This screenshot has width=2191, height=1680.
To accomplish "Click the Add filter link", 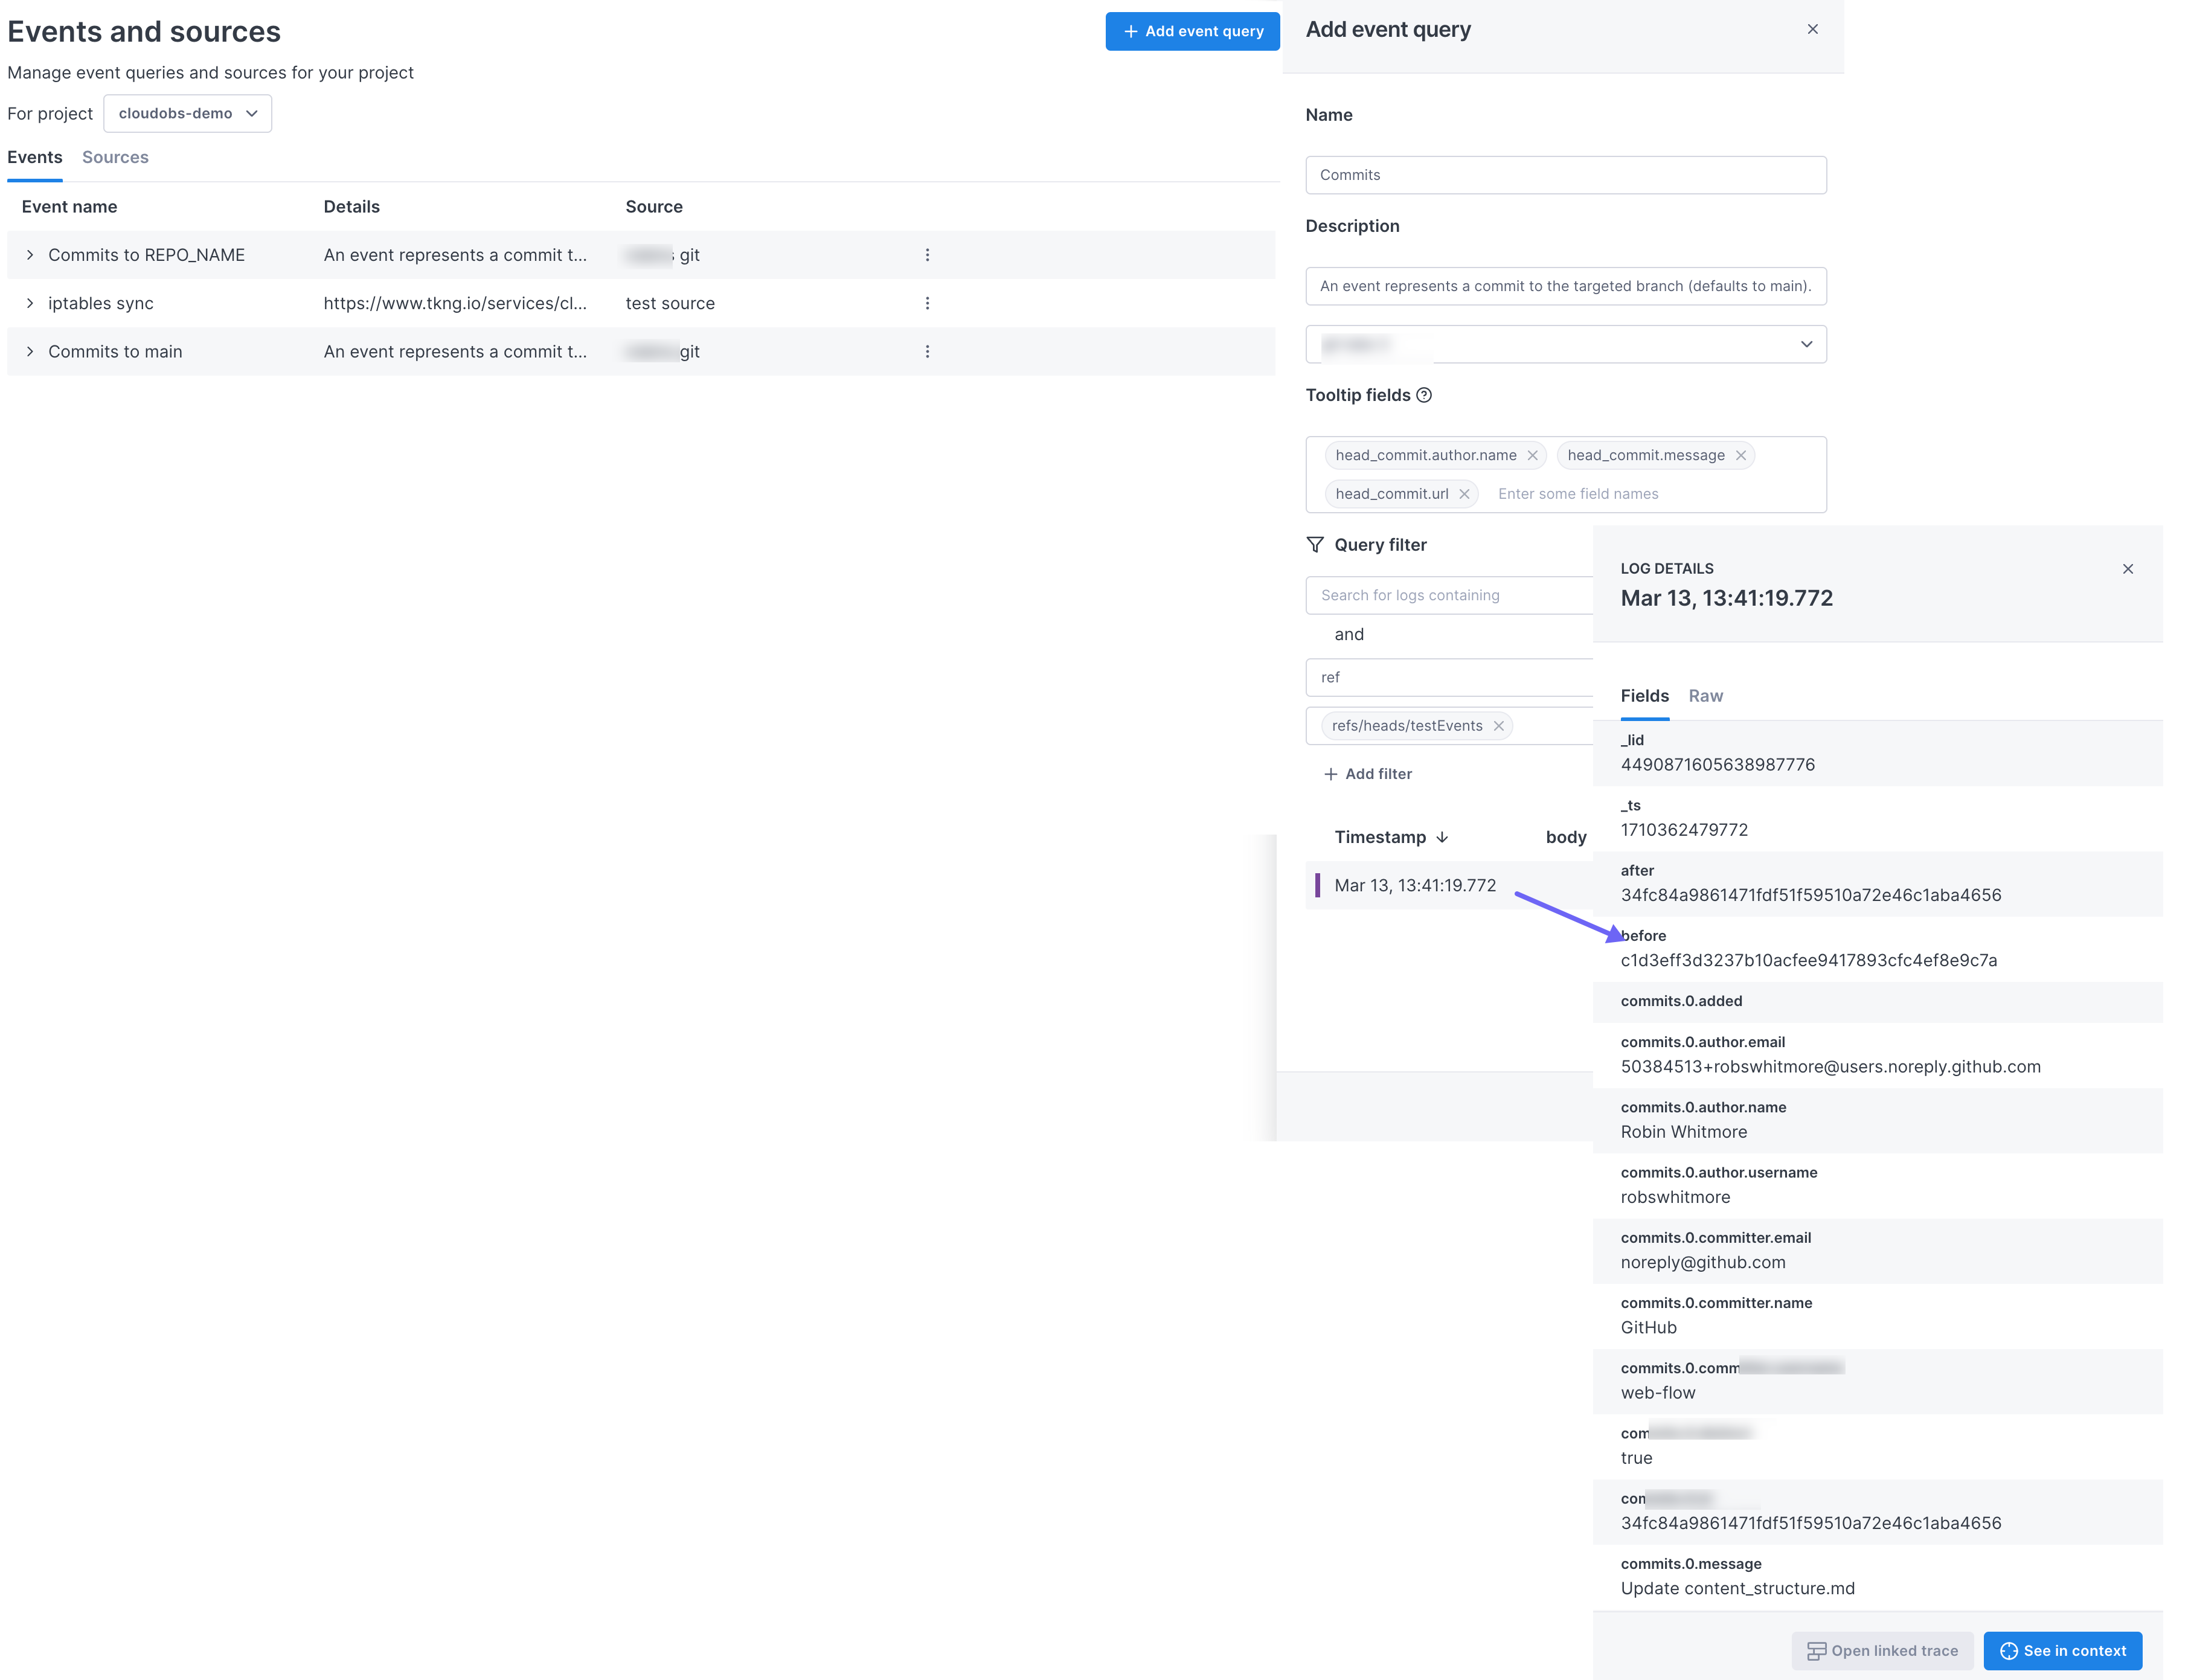I will pos(1368,773).
